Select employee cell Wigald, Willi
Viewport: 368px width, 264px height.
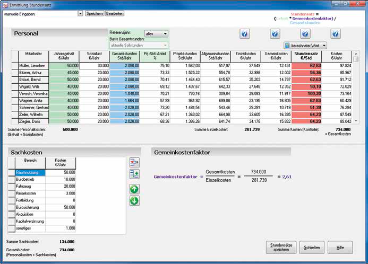pos(33,86)
